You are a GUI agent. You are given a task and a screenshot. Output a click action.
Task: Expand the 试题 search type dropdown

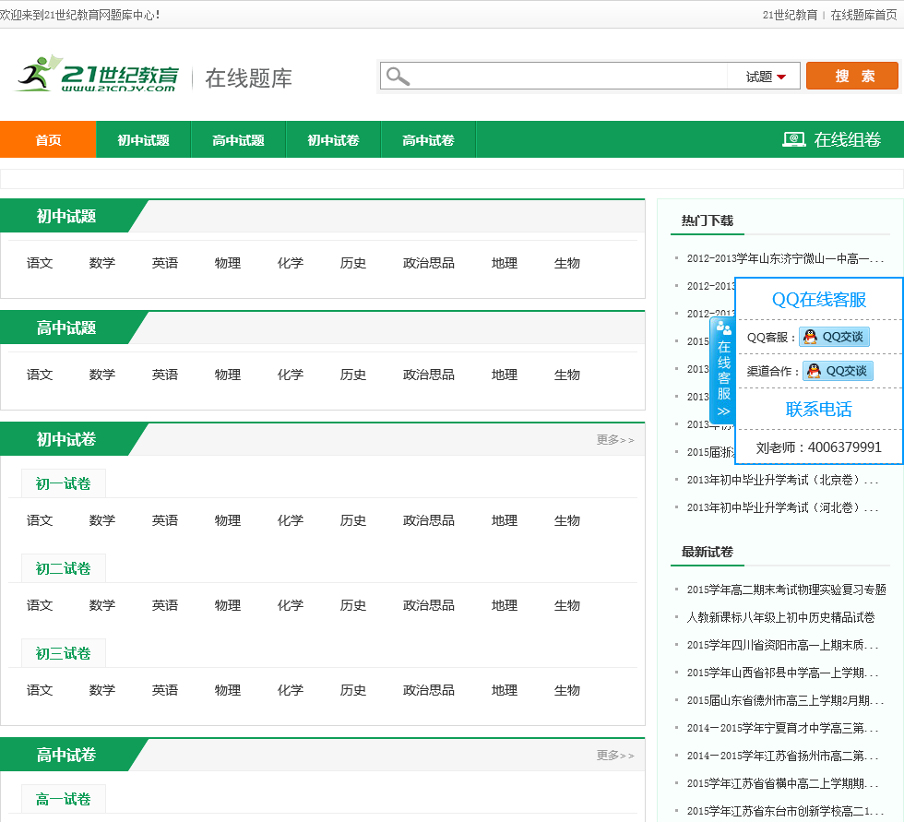click(766, 77)
